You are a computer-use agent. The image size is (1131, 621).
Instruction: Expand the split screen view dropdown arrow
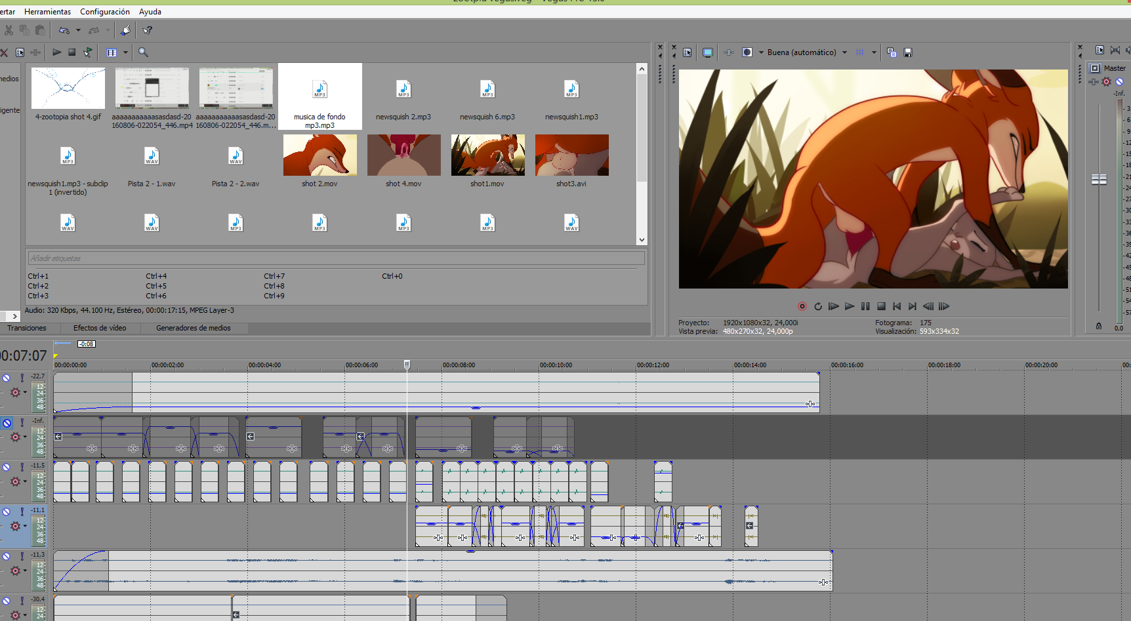coord(761,52)
